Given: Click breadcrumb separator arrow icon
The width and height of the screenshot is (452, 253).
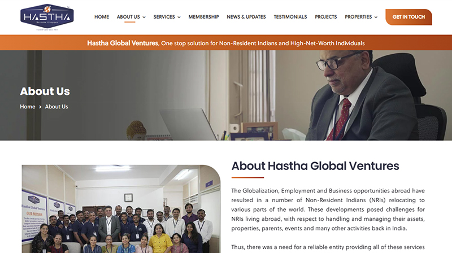Looking at the screenshot, I should point(40,107).
